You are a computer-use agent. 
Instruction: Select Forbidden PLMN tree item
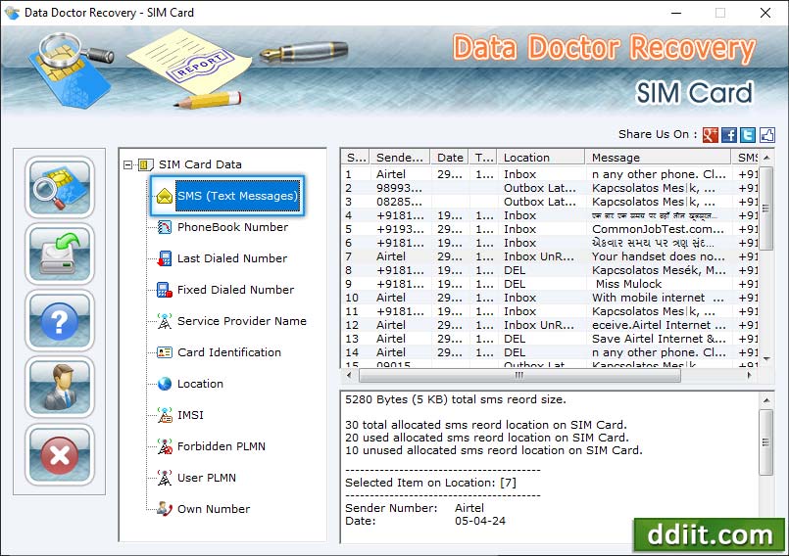pyautogui.click(x=221, y=446)
